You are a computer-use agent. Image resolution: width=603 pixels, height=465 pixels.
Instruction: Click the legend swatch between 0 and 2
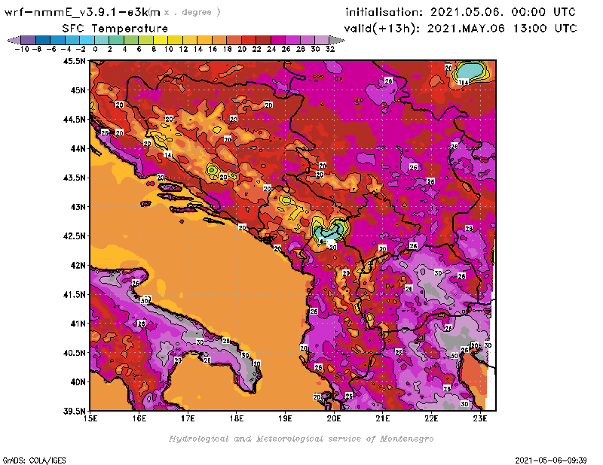(x=102, y=41)
